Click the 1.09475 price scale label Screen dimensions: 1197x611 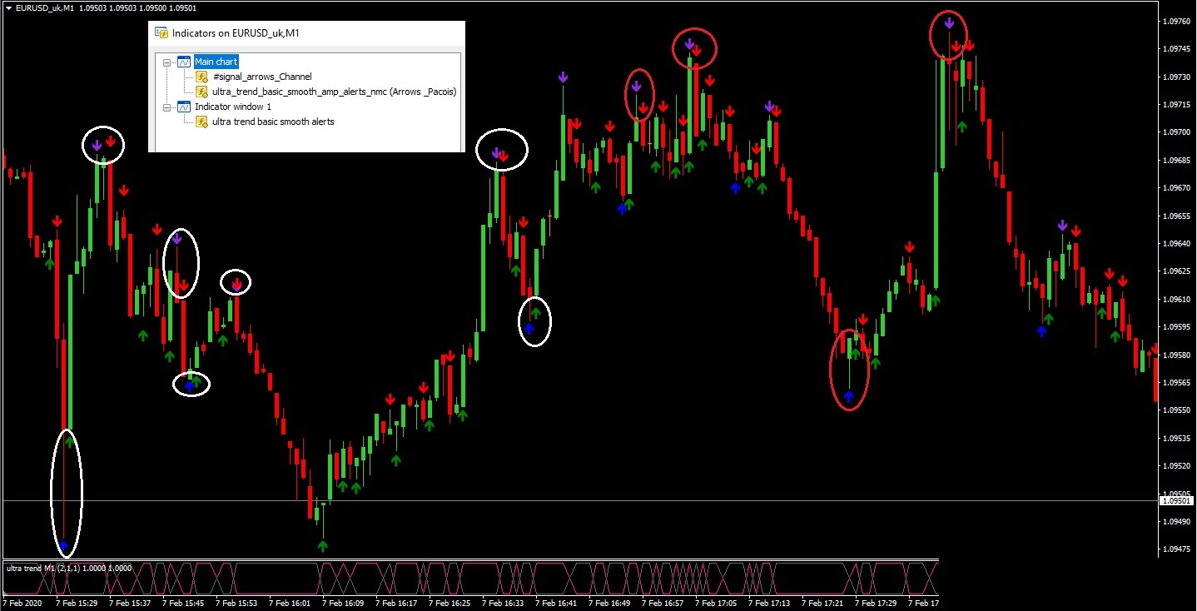pyautogui.click(x=1177, y=549)
